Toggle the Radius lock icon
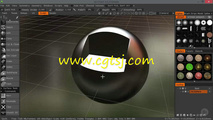 pos(54,10)
